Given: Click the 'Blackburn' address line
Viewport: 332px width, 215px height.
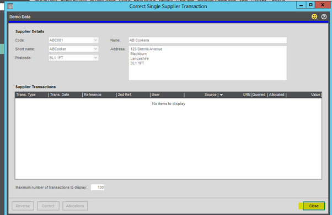Looking at the screenshot, I should pyautogui.click(x=138, y=54).
